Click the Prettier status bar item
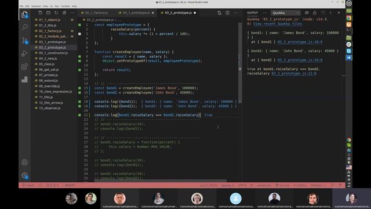Viewport: 371px width, 209px height. 318,185
